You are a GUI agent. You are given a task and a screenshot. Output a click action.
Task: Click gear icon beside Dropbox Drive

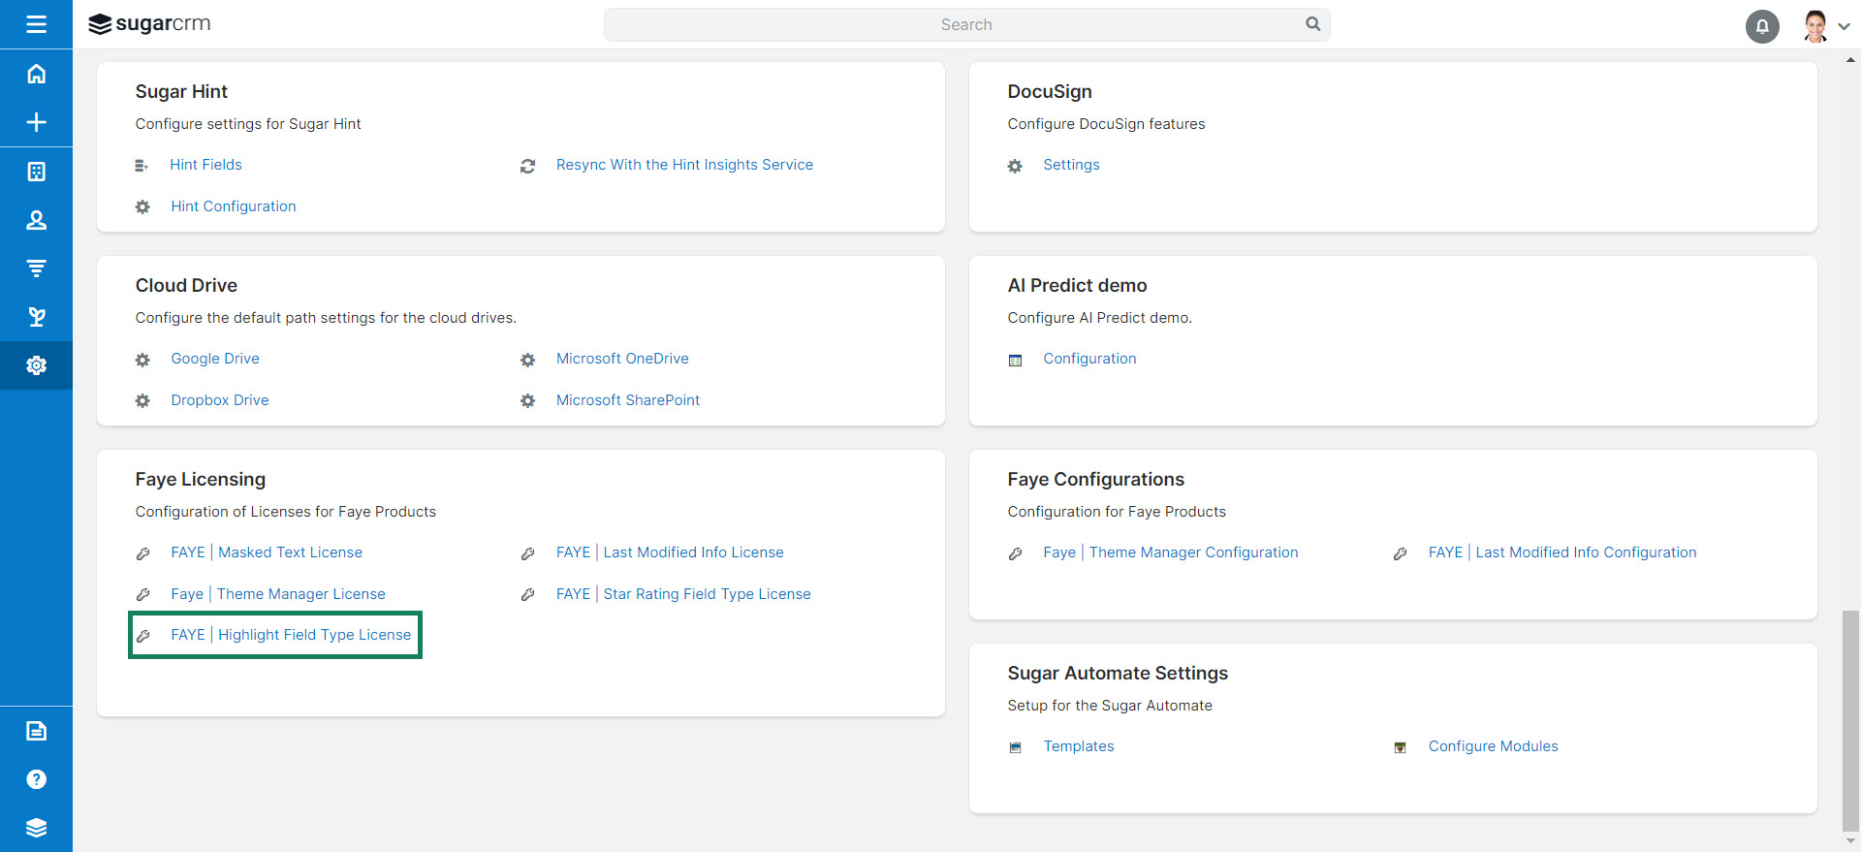point(142,400)
